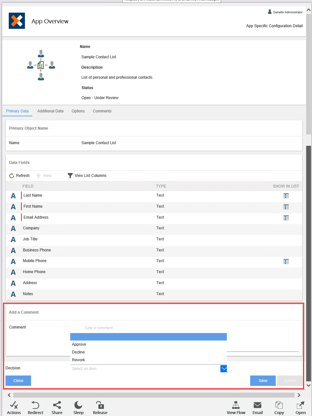Click the Share icon
The height and width of the screenshot is (416, 312).
tap(57, 405)
